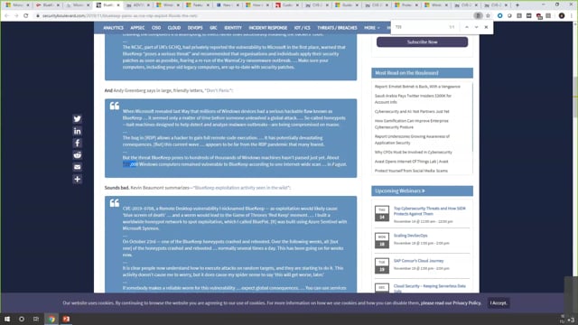Open the DEVOPS nav section
This screenshot has width=578, height=325.
[x=195, y=28]
